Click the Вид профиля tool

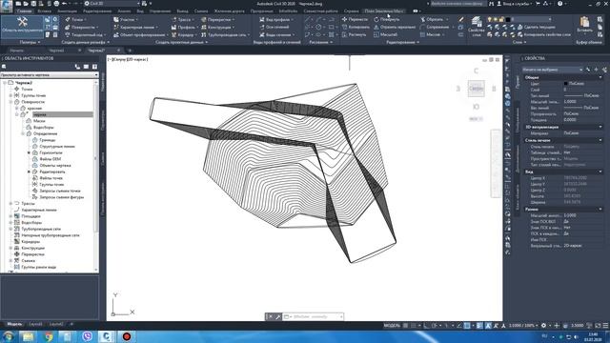point(276,19)
